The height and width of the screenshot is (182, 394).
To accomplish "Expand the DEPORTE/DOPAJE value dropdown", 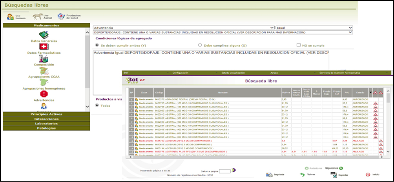I will coord(350,33).
